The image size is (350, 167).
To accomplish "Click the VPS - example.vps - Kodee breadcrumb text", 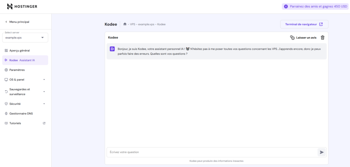I will pos(148,24).
